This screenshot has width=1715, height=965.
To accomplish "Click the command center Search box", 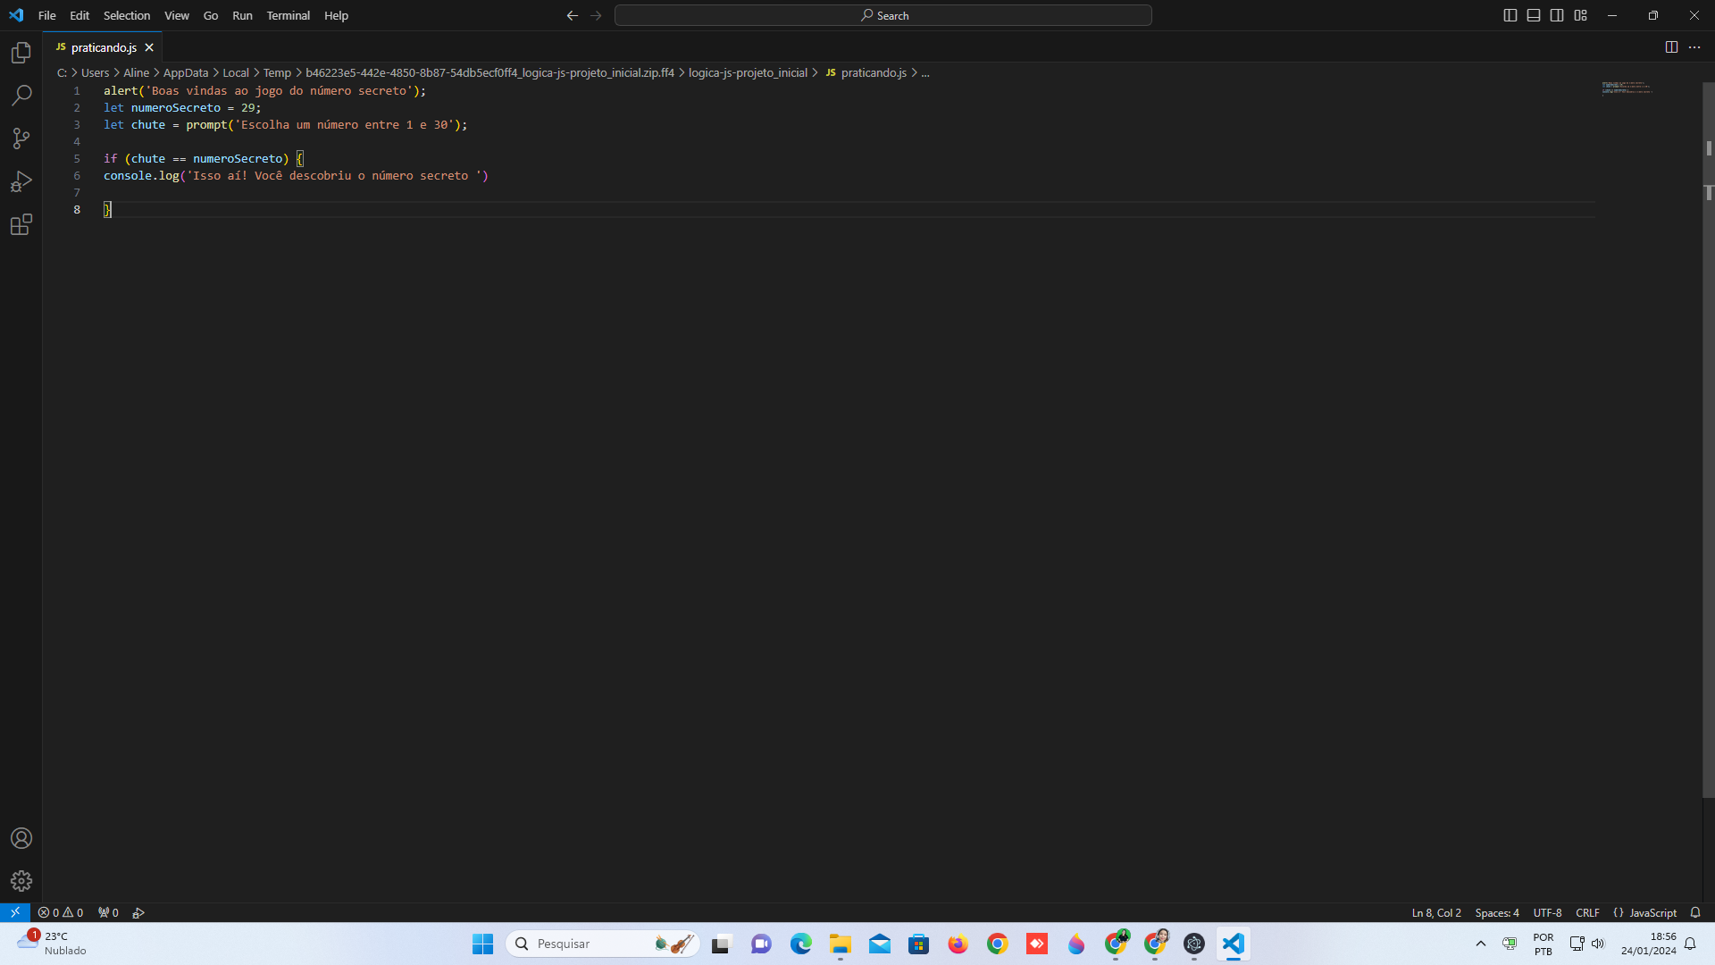I will coord(883,15).
